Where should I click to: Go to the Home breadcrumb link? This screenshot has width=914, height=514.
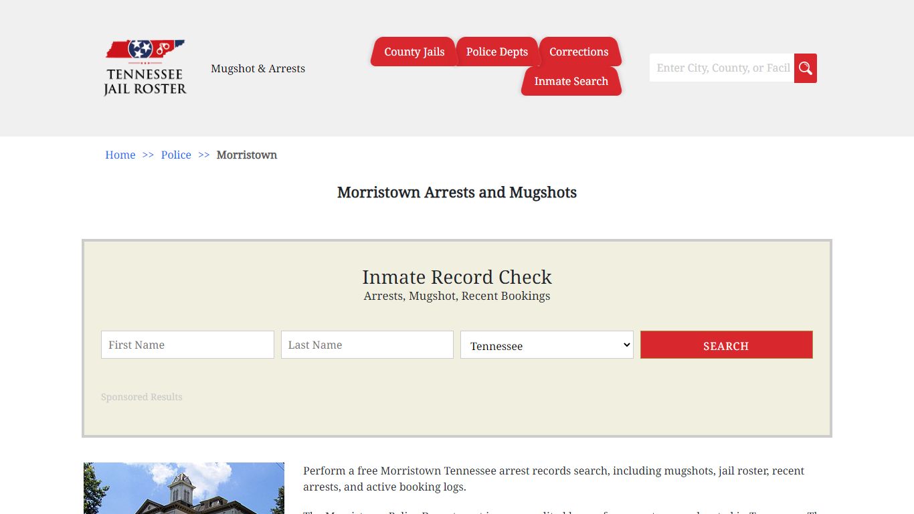click(x=120, y=155)
